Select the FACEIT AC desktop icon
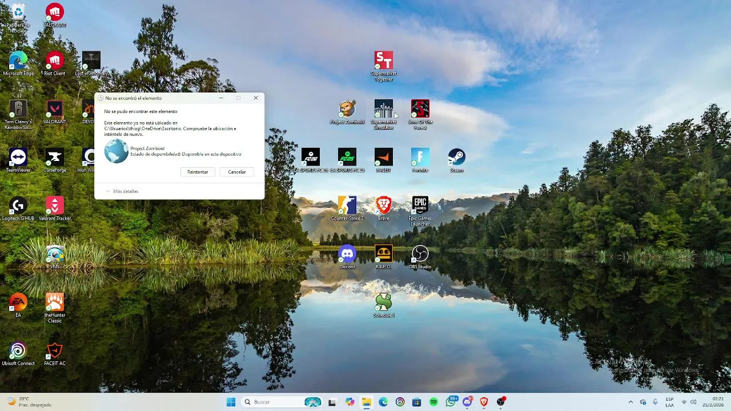Image resolution: width=731 pixels, height=411 pixels. [x=55, y=354]
